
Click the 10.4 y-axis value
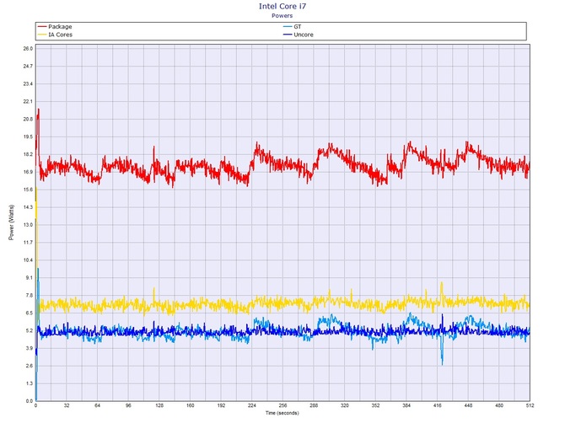pyautogui.click(x=28, y=260)
